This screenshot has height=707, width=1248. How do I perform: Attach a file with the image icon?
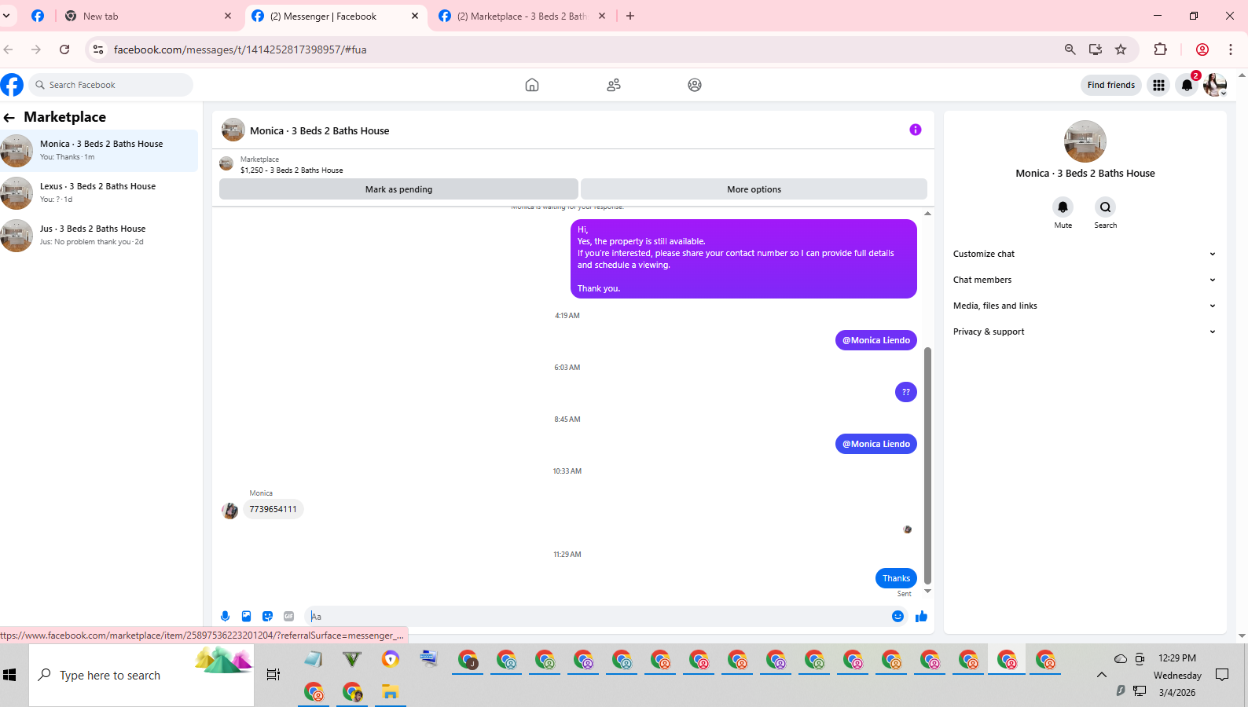(x=247, y=617)
